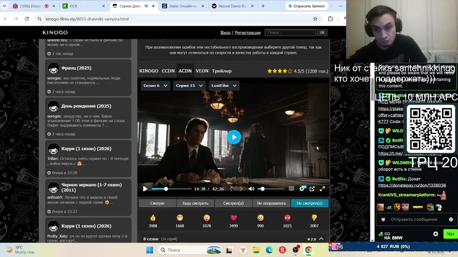Click the taskbar search box Поиск

tap(191, 250)
